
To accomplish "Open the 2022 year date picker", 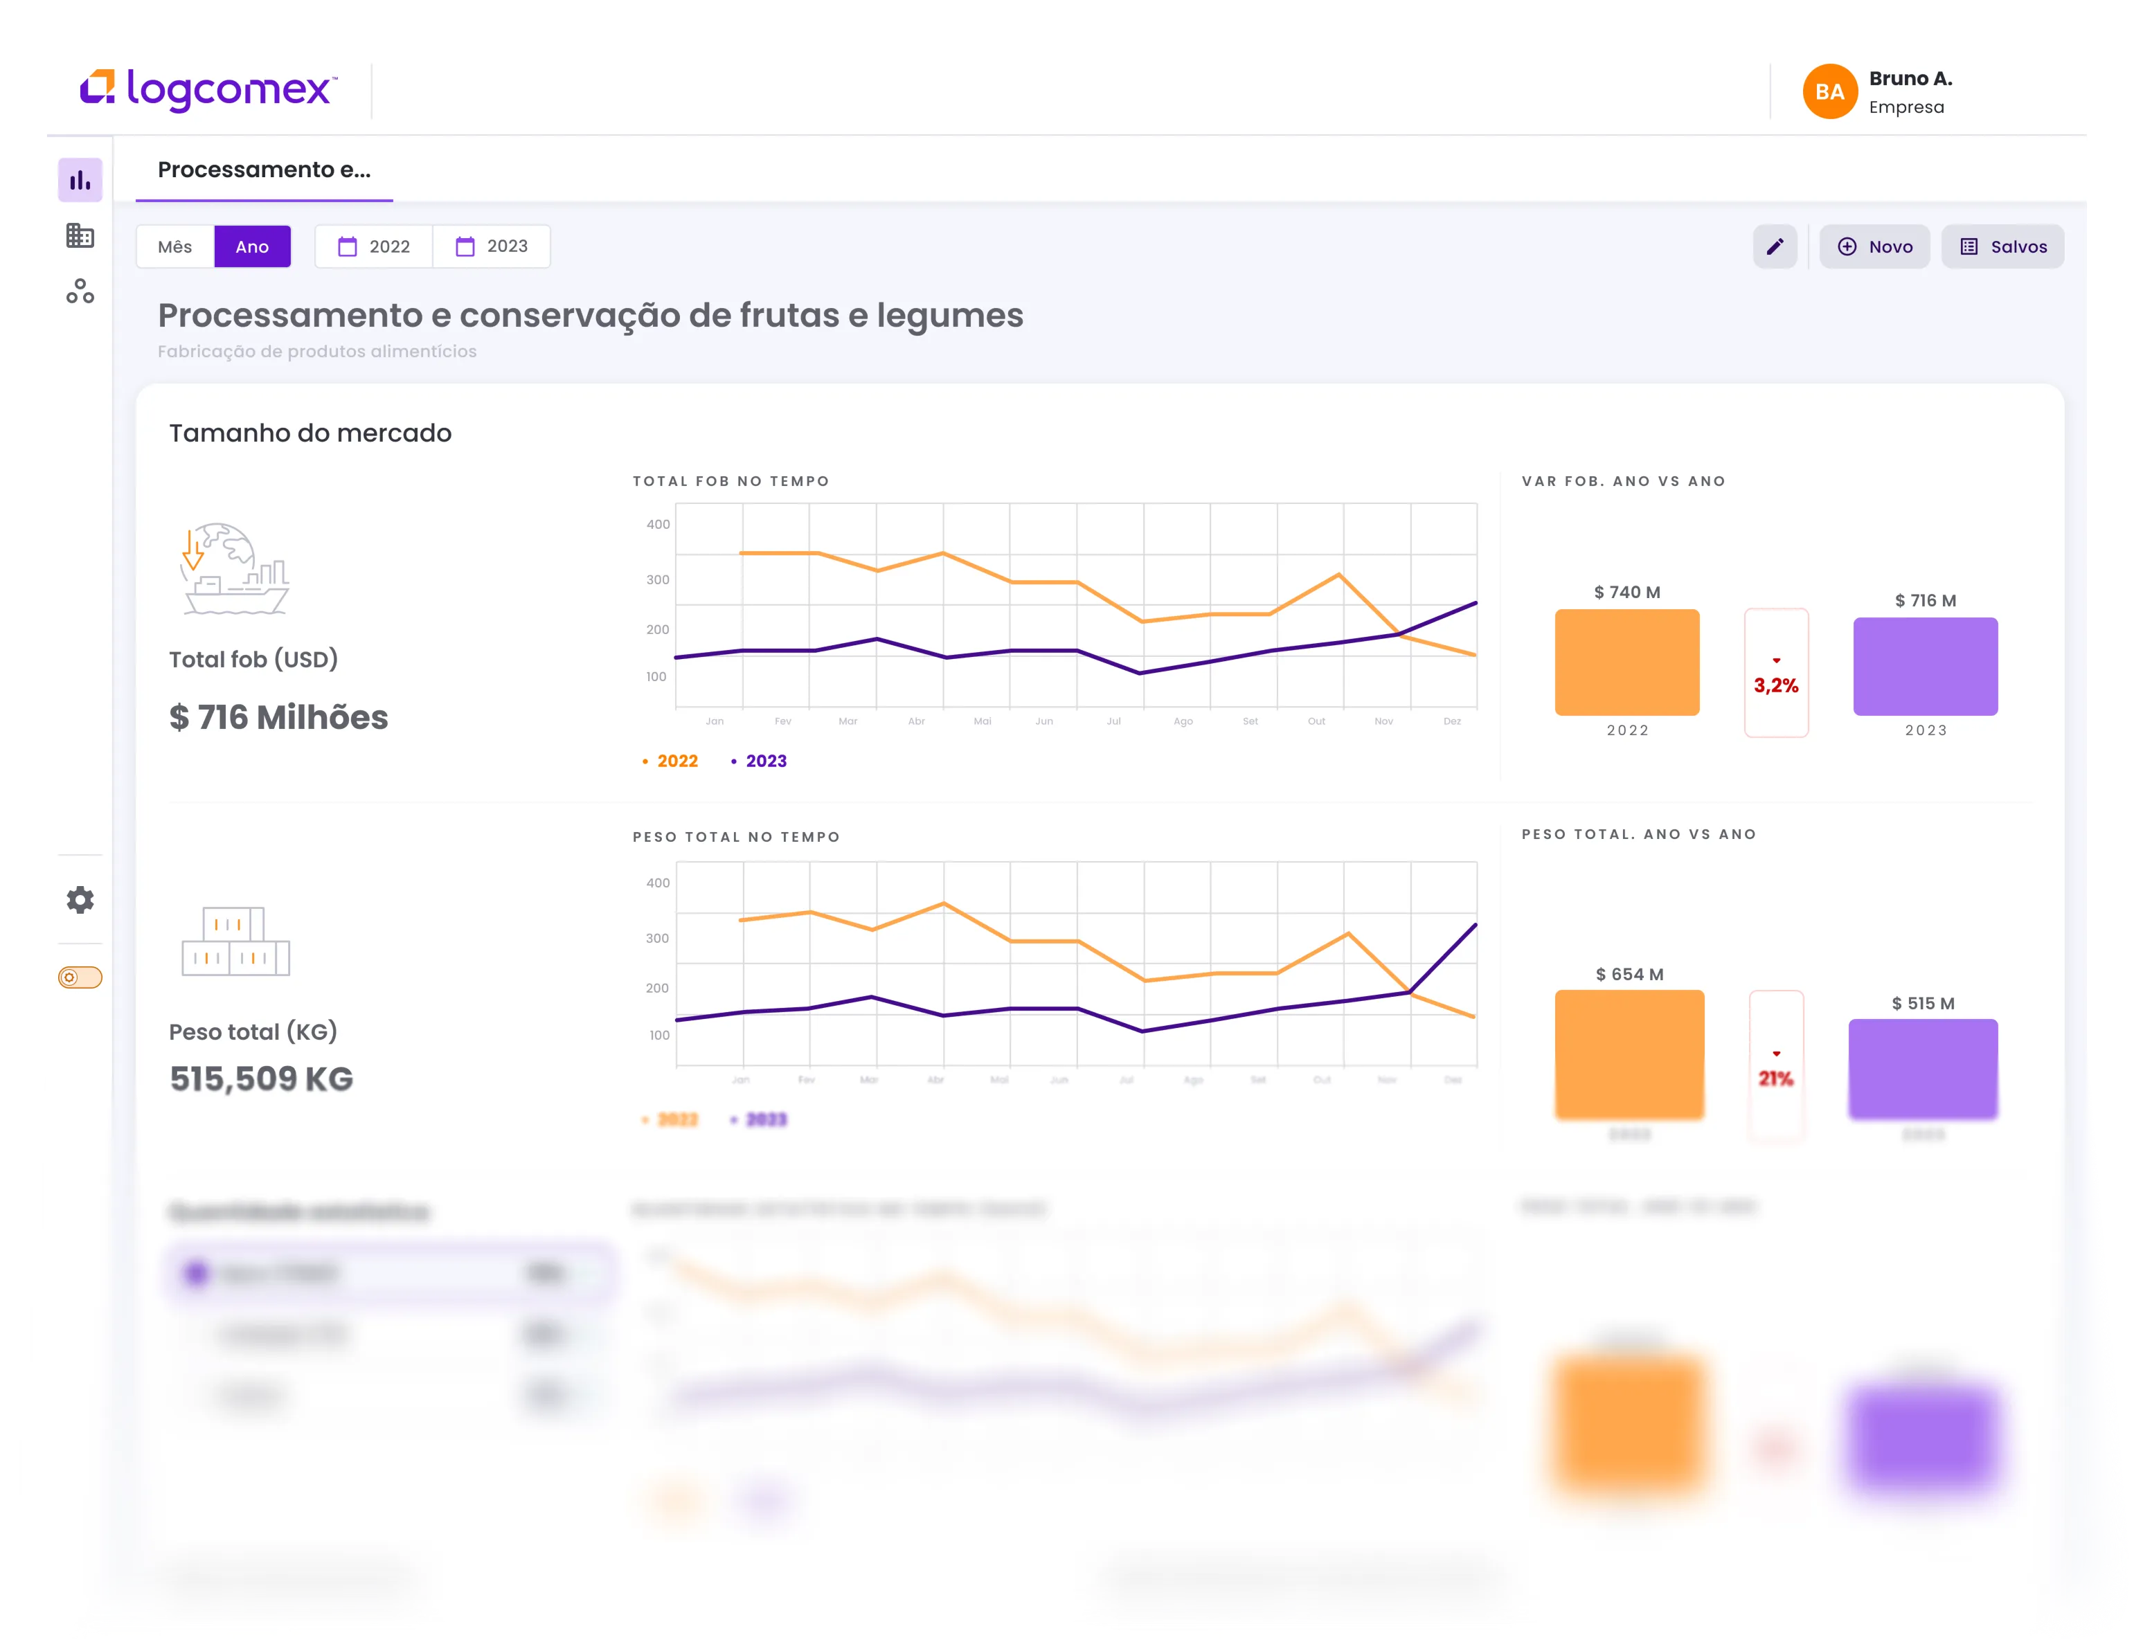I will point(374,246).
